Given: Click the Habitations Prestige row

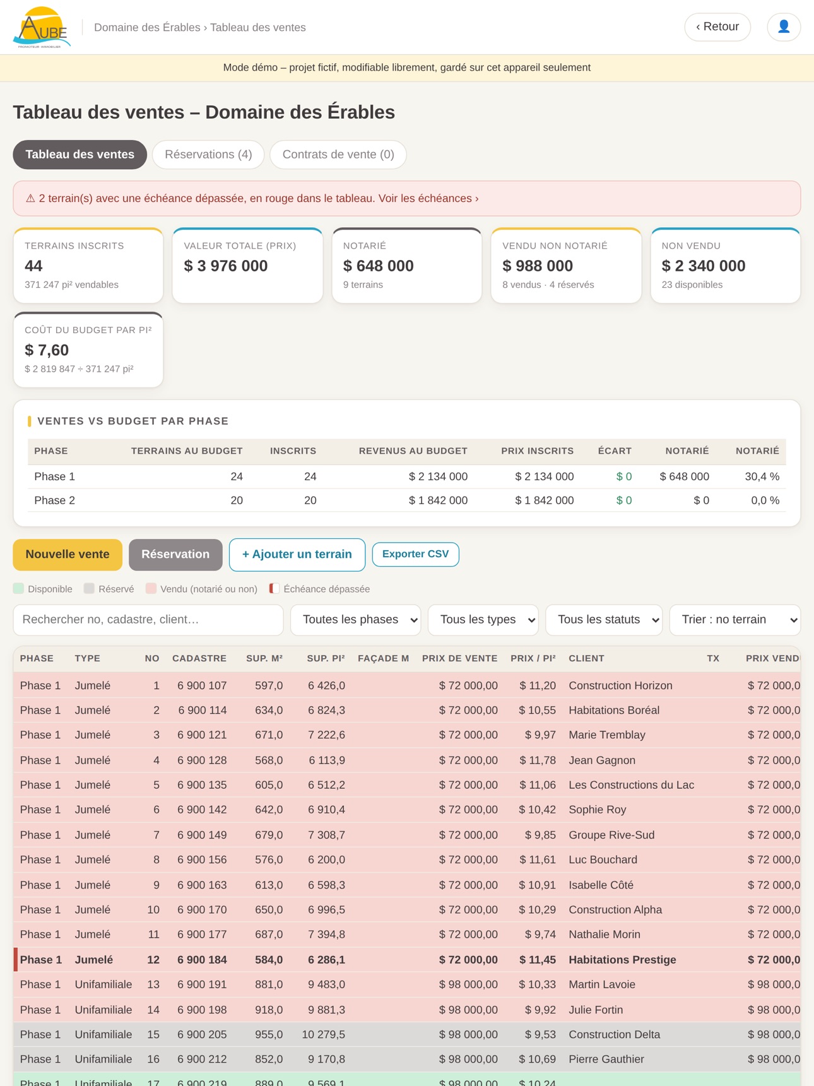Looking at the screenshot, I should tap(407, 960).
